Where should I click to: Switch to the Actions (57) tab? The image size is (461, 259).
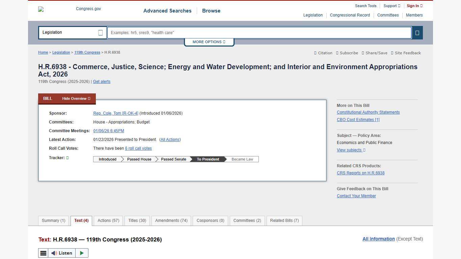pyautogui.click(x=108, y=221)
